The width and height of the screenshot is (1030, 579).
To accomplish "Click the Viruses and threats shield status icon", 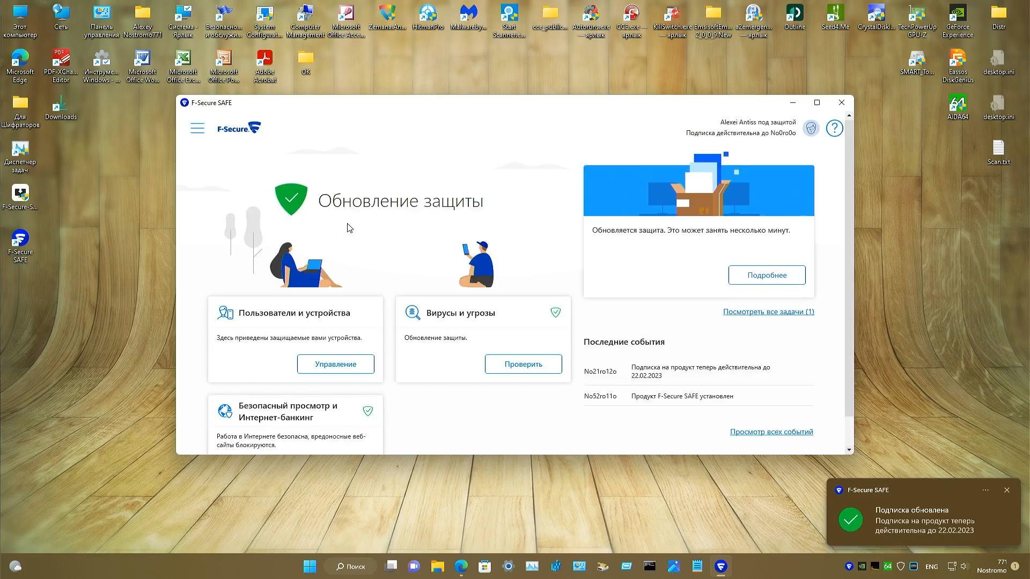I will tap(555, 313).
